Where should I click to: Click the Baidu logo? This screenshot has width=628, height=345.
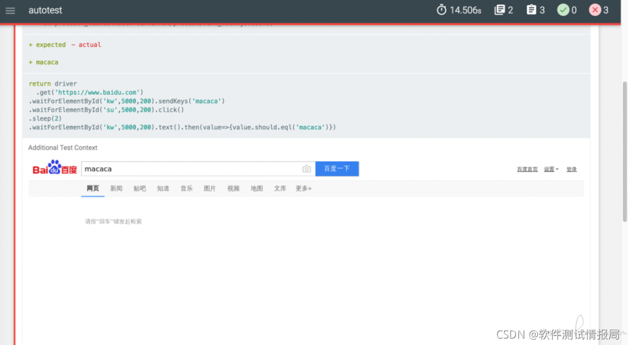click(55, 168)
